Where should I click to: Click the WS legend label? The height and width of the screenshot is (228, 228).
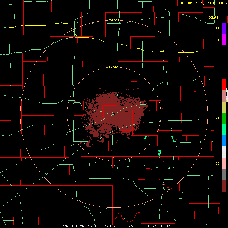217,141
